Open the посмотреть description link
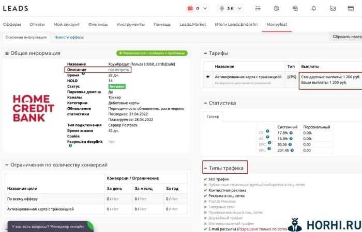This screenshot has height=232, width=362. [x=118, y=70]
